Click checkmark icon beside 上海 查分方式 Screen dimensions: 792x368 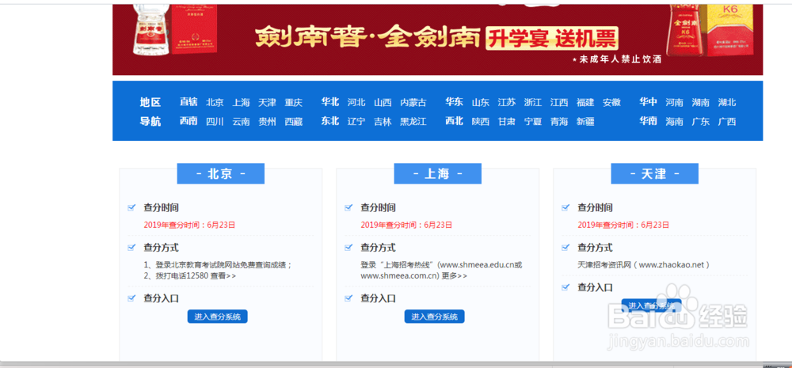tap(348, 248)
